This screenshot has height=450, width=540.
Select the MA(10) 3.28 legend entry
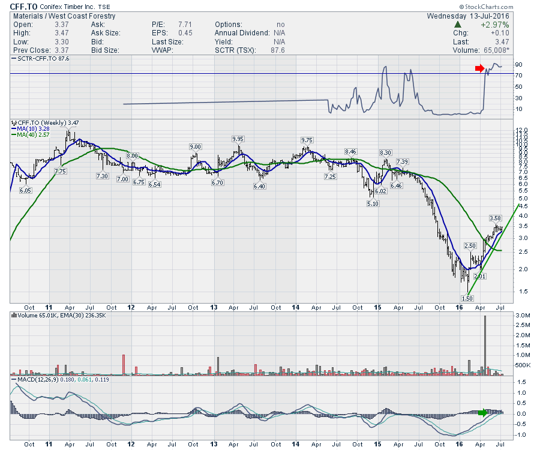coord(30,128)
